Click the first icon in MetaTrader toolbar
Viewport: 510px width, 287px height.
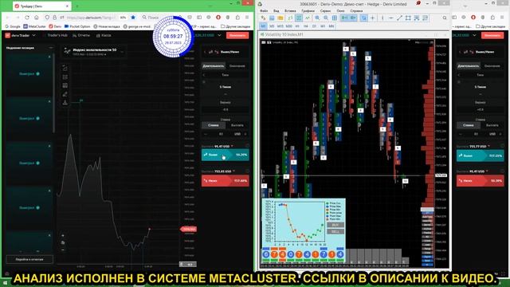click(x=264, y=18)
